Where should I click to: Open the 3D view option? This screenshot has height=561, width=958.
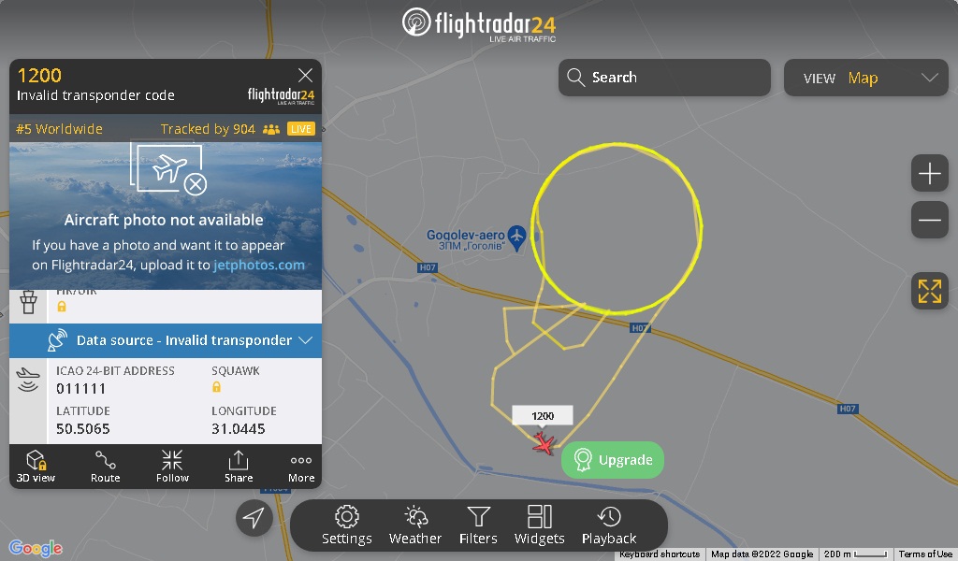[x=36, y=467]
